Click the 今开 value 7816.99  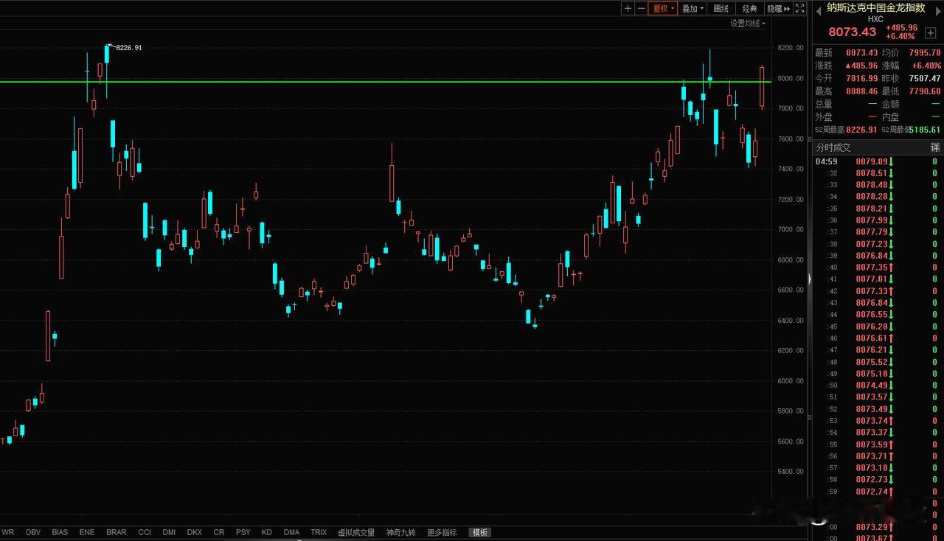point(862,78)
